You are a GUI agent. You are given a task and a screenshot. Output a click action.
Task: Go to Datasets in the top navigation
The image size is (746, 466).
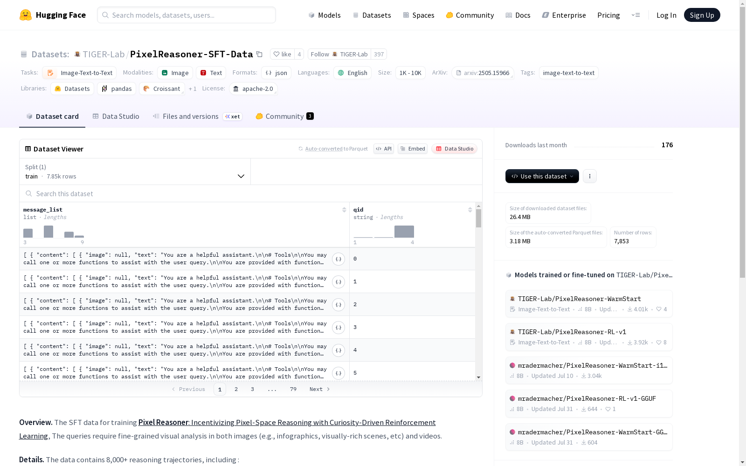click(x=372, y=15)
